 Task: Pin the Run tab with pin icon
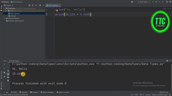tap(4, 77)
